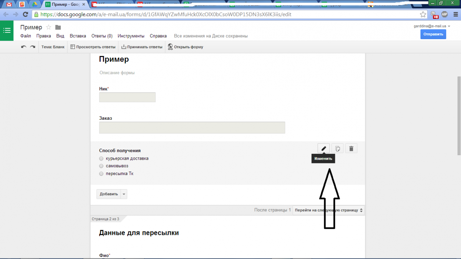This screenshot has height=259, width=461.
Task: Go forward in browser history
Action: tap(16, 14)
